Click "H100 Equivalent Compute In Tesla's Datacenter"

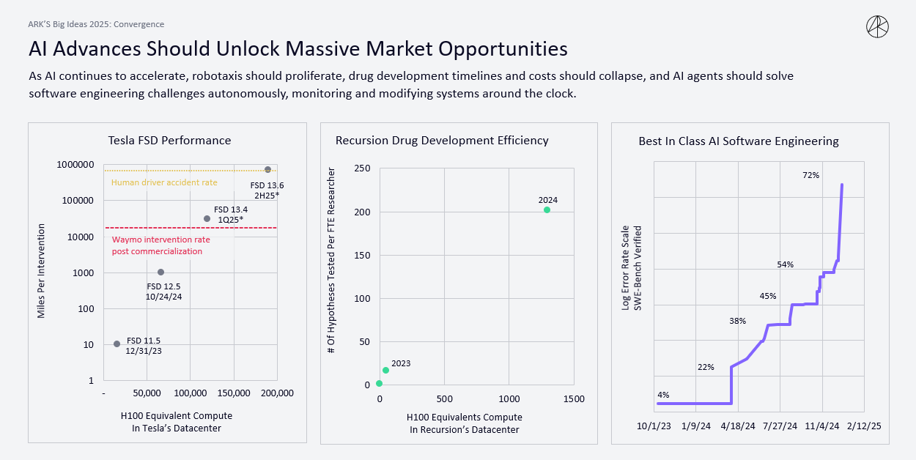point(176,422)
